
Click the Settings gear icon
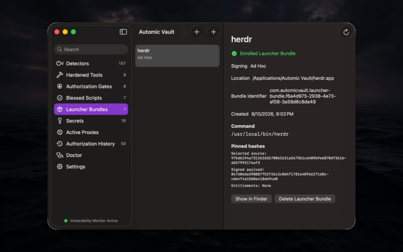coord(60,167)
